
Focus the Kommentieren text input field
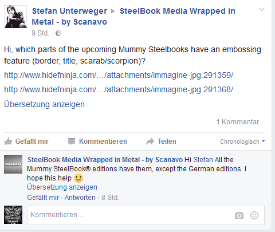click(146, 215)
